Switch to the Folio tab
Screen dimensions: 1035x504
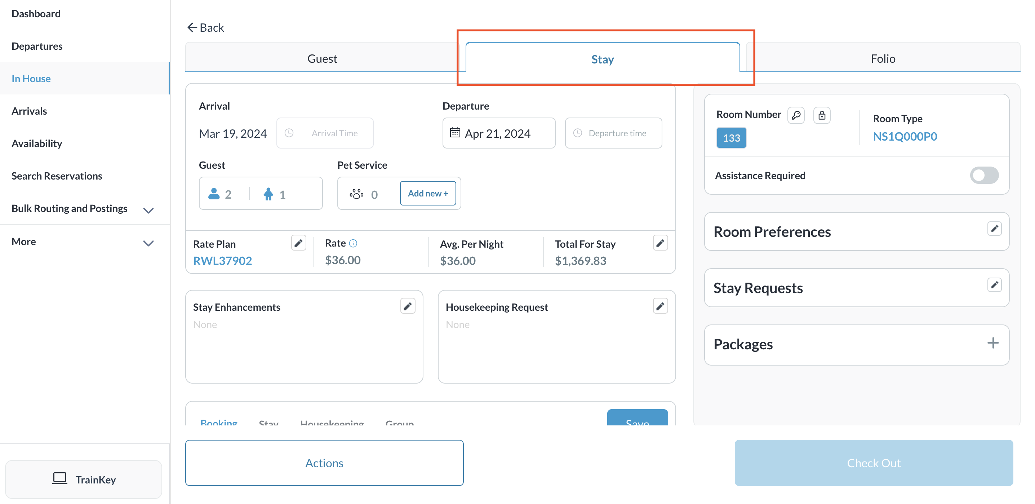coord(882,59)
